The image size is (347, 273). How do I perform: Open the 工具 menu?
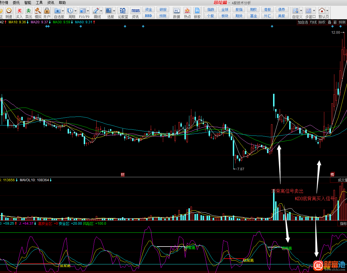pyautogui.click(x=39, y=3)
